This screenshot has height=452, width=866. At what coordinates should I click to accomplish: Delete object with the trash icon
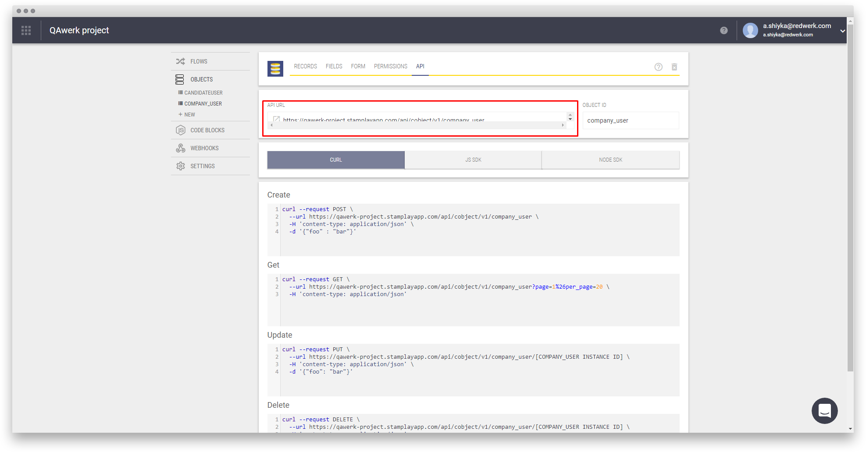tap(674, 67)
